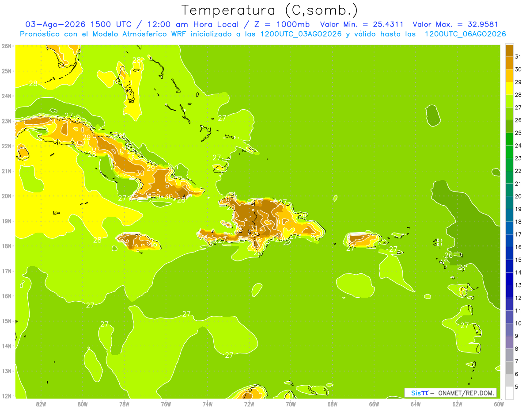Click the purple legend swatch between 9 and 10
This screenshot has height=410, width=530.
click(510, 330)
